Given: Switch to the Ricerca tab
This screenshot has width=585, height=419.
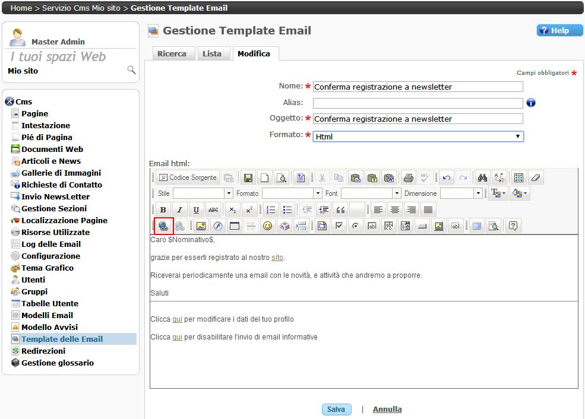Looking at the screenshot, I should (172, 54).
